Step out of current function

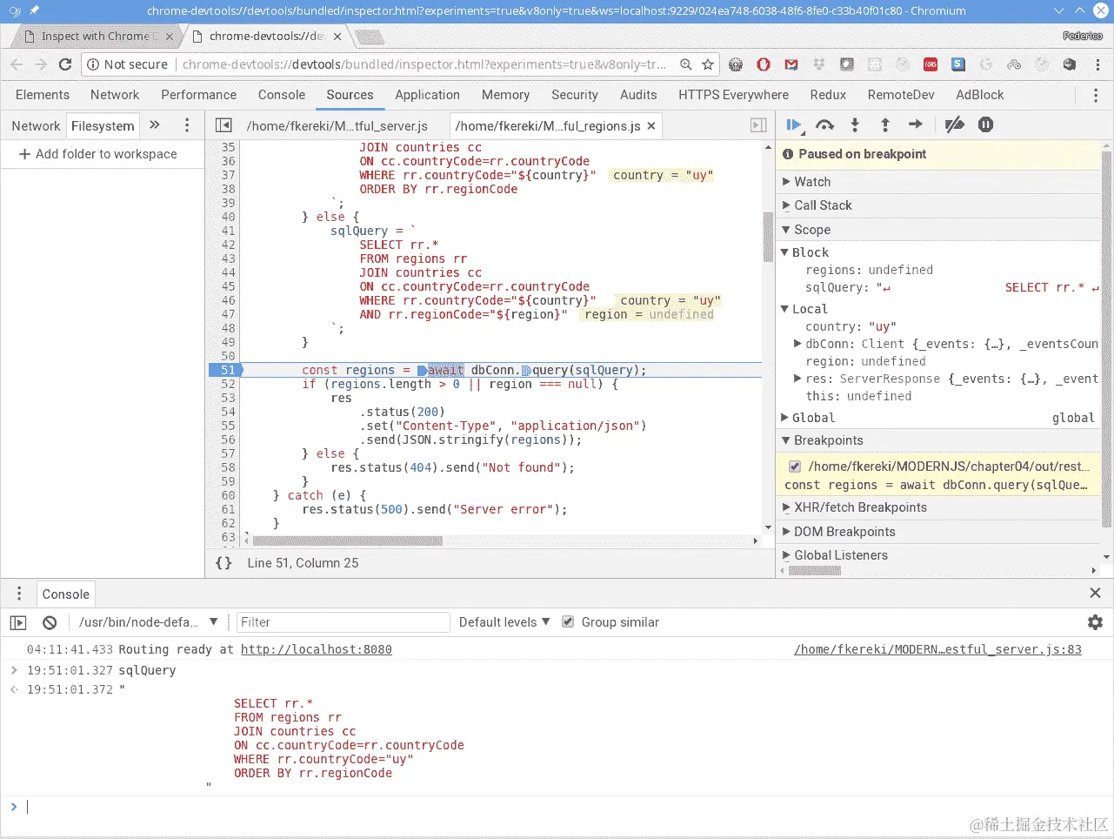pyautogui.click(x=885, y=125)
